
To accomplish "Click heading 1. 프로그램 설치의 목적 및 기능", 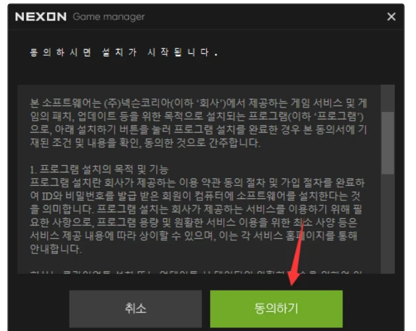I will click(99, 169).
